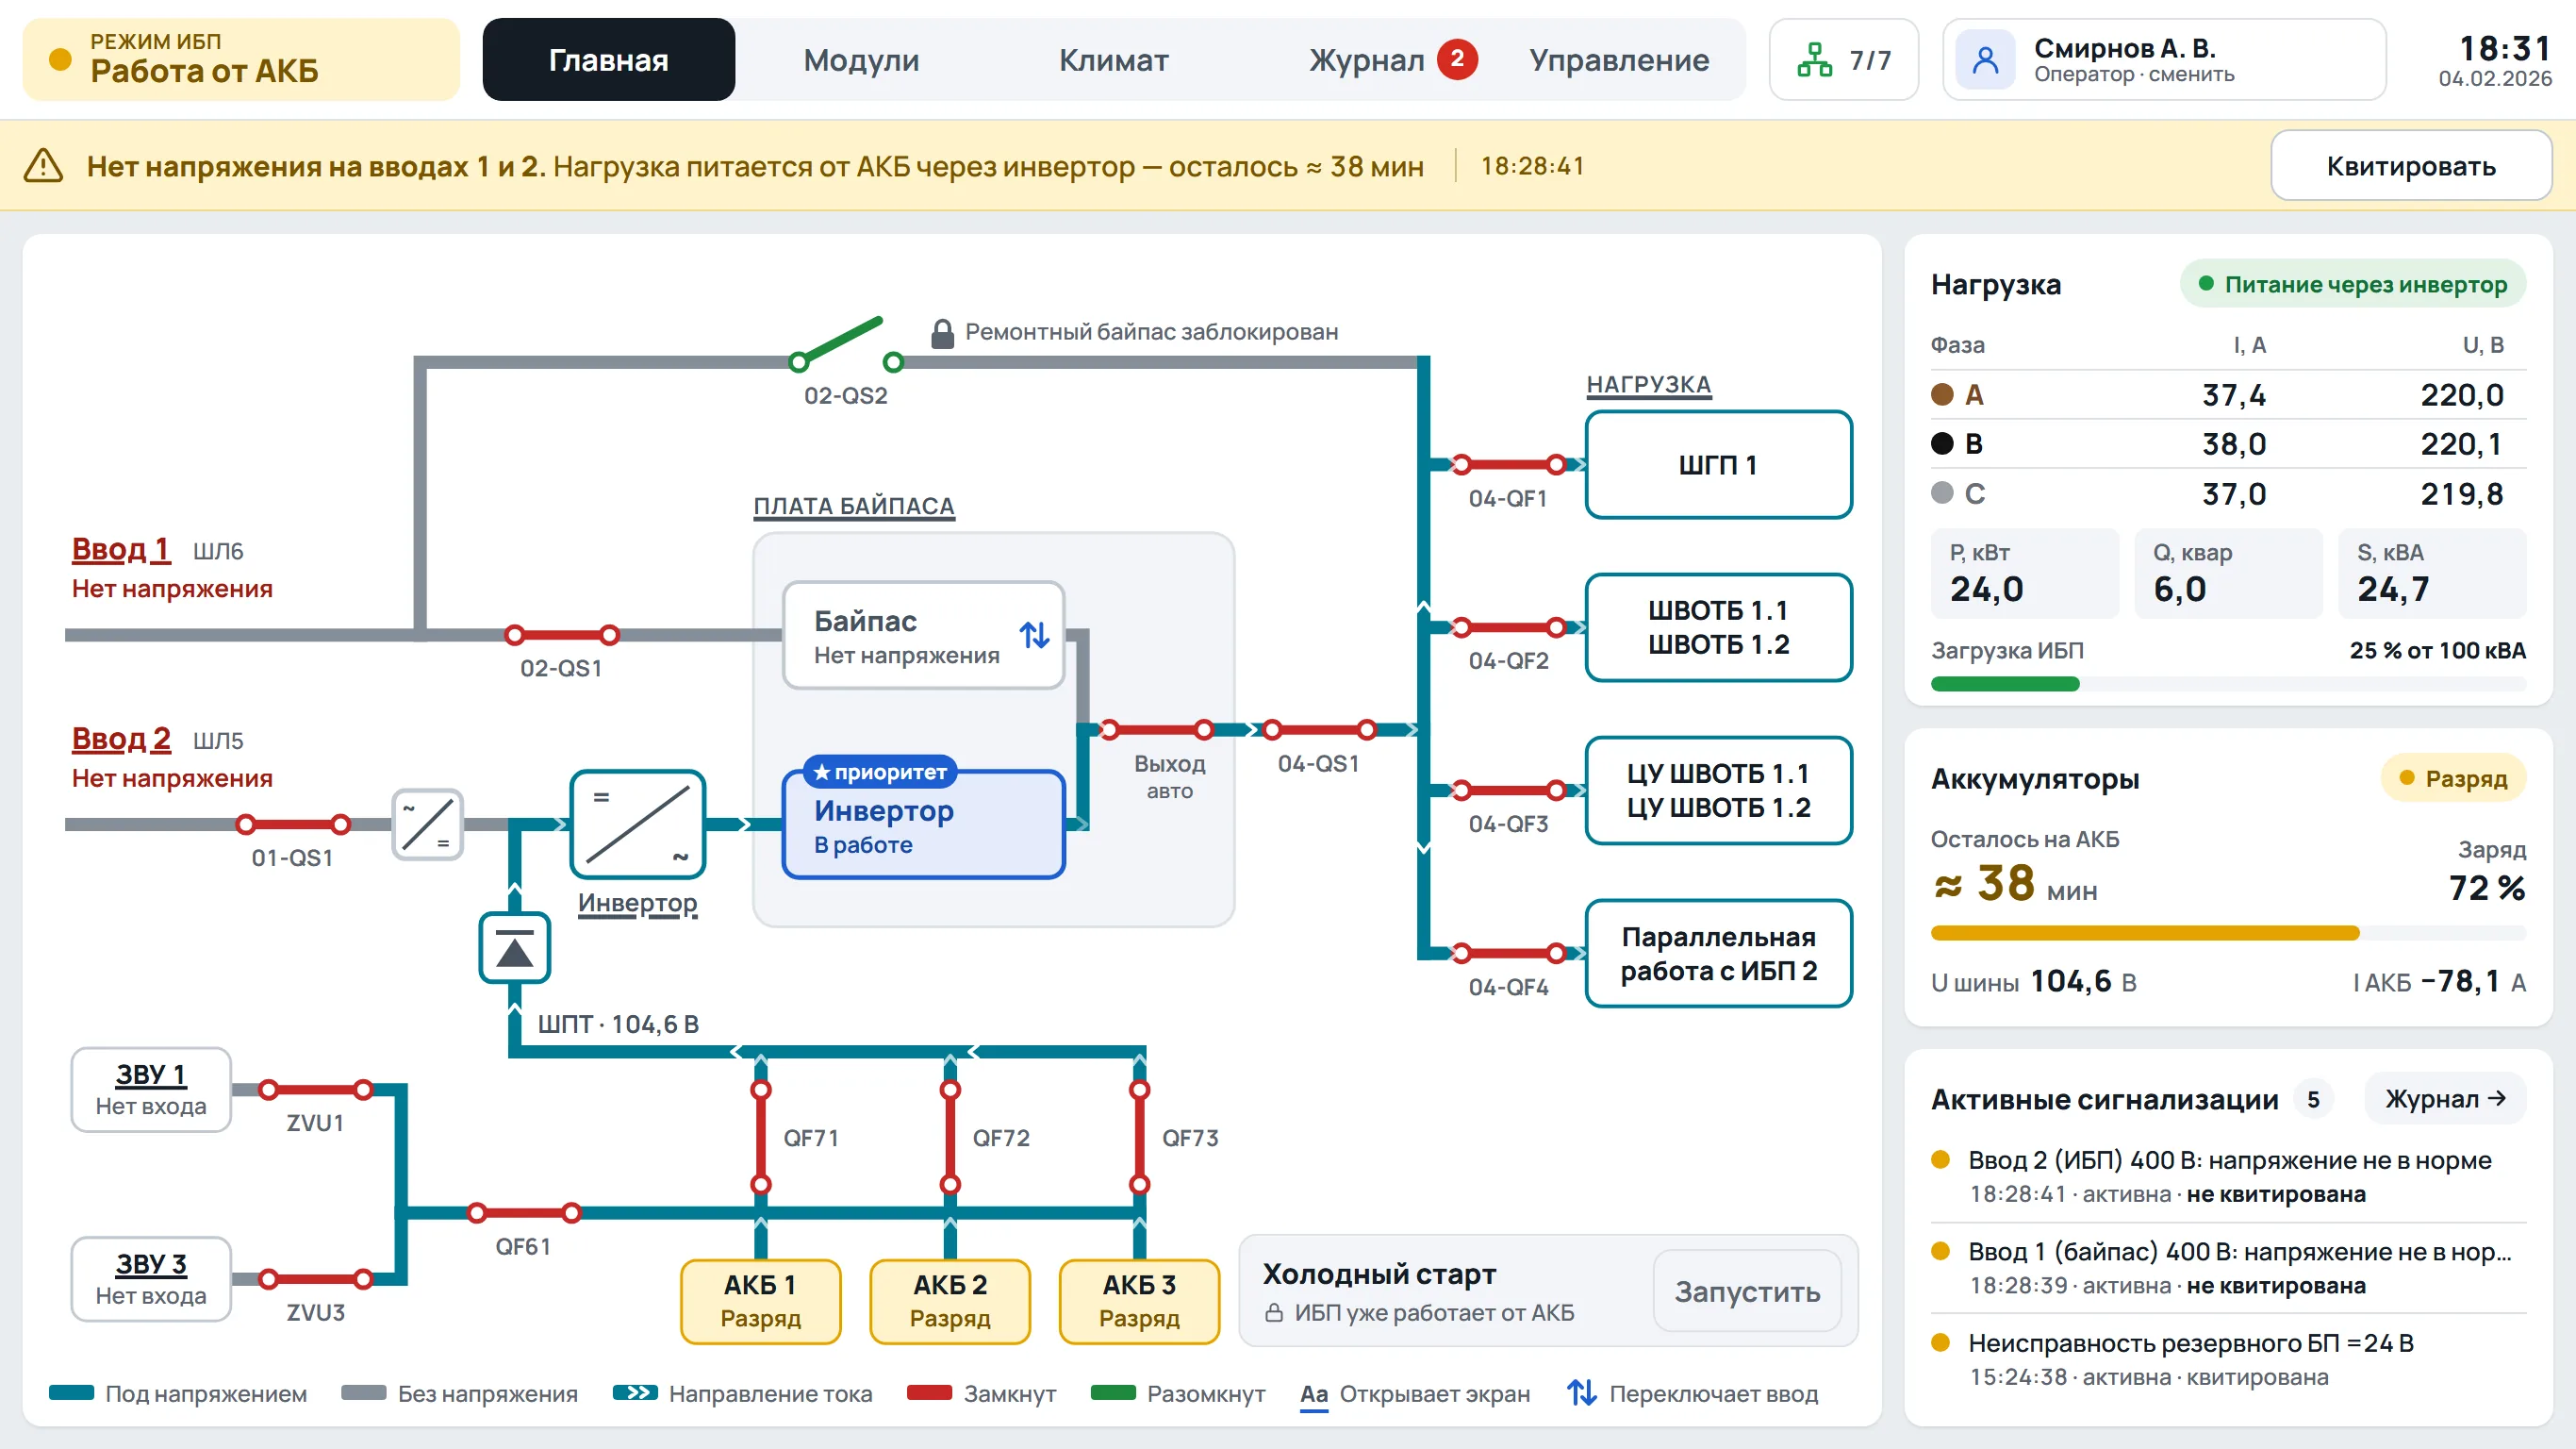Viewport: 2576px width, 1449px height.
Task: Click the warning triangle icon in alert banner
Action: tap(43, 166)
